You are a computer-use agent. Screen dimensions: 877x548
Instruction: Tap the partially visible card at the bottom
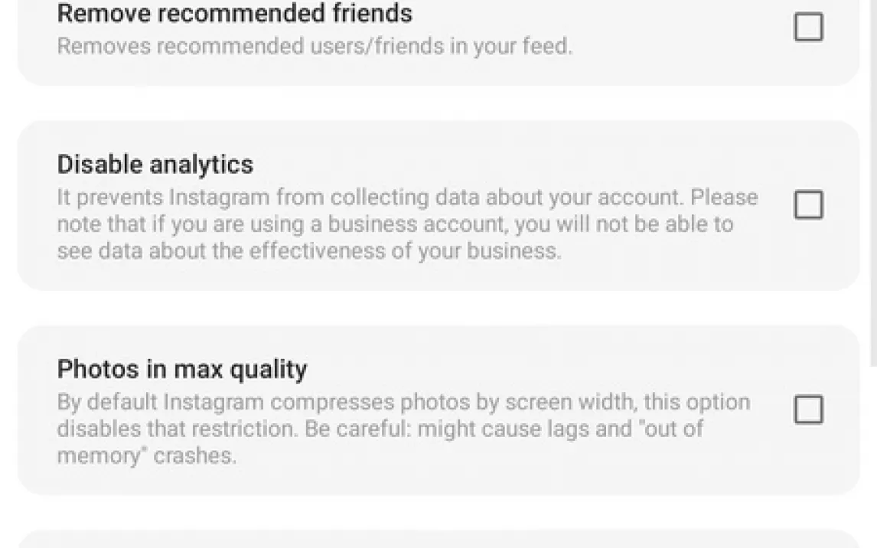pyautogui.click(x=438, y=540)
